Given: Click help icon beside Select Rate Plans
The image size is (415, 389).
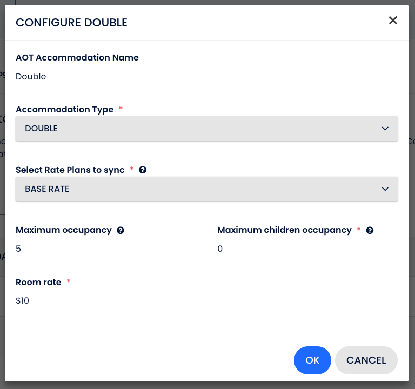Looking at the screenshot, I should coord(143,170).
